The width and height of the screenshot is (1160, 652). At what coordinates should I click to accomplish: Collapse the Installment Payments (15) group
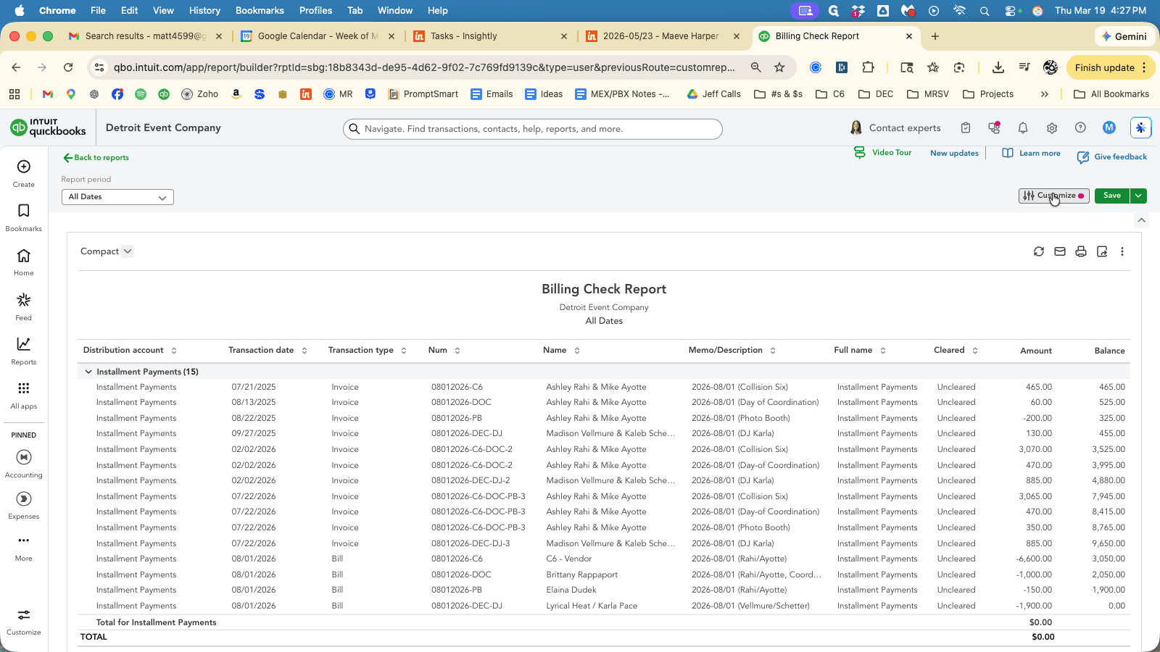pos(88,372)
